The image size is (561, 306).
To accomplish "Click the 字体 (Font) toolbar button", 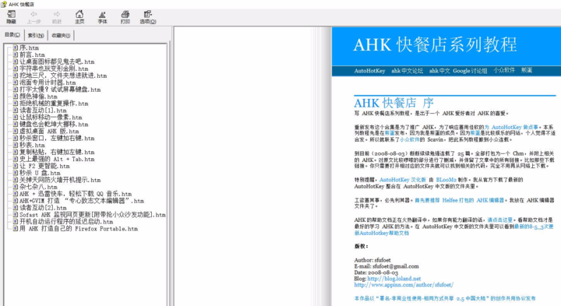I will [102, 17].
